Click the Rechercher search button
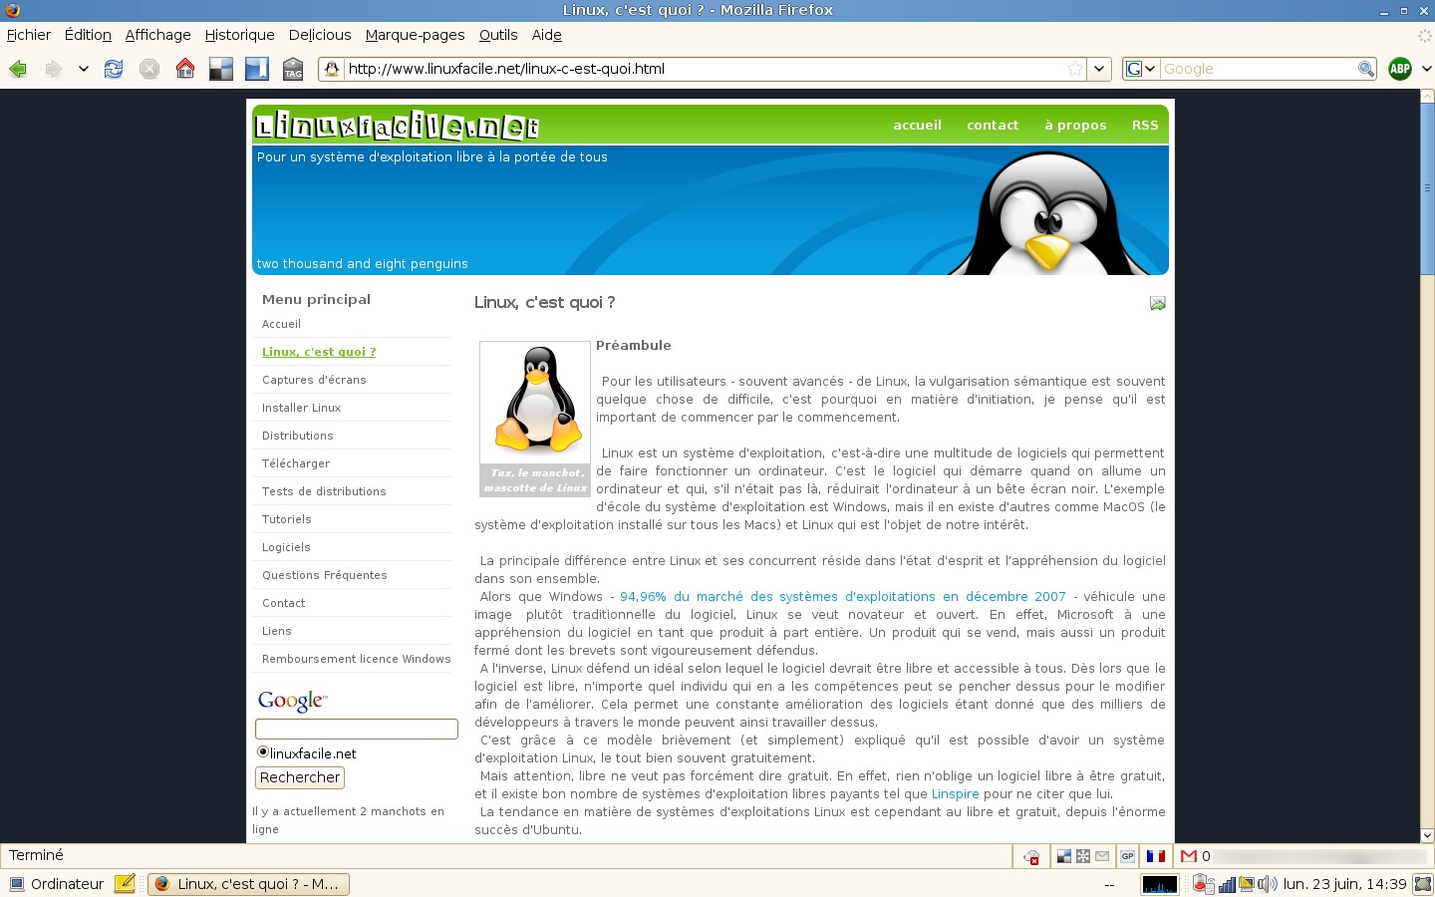The height and width of the screenshot is (897, 1435). [x=300, y=777]
